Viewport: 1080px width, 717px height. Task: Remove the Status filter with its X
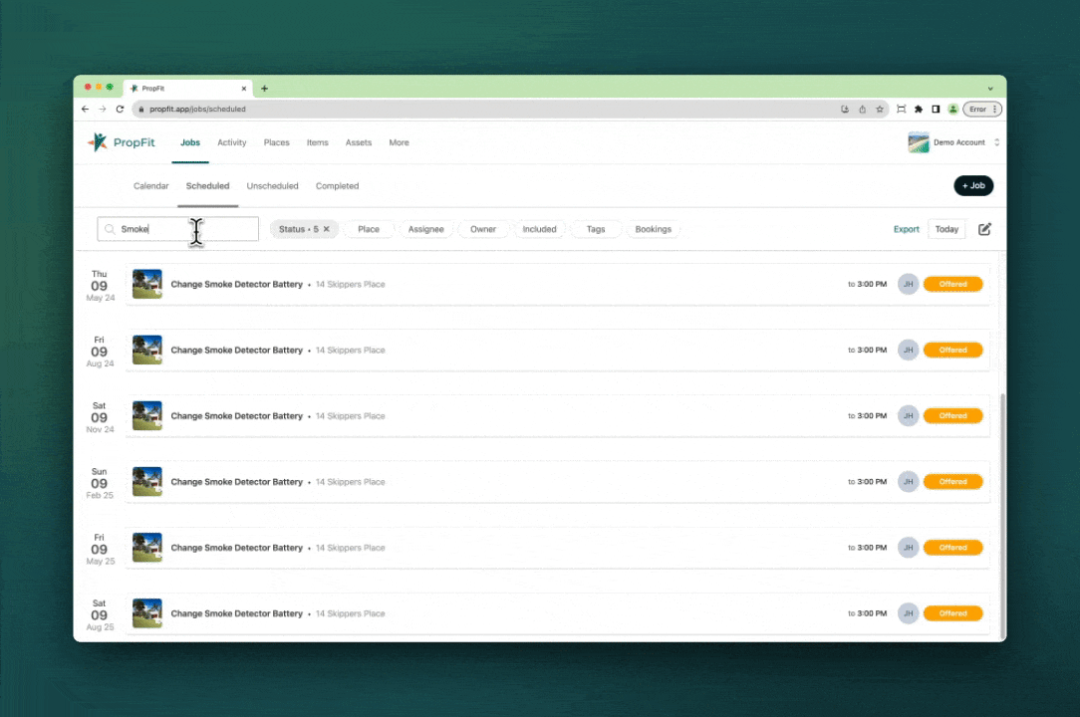tap(326, 229)
